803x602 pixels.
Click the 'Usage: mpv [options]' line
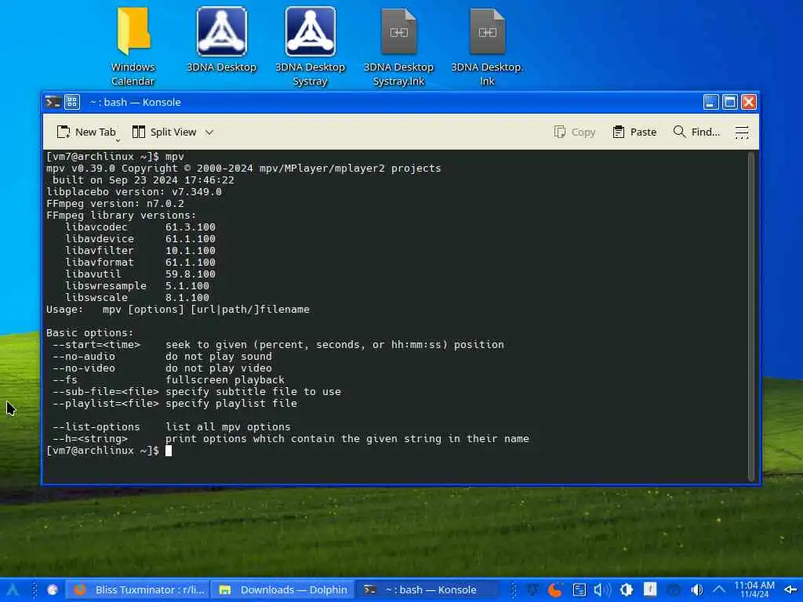point(178,309)
